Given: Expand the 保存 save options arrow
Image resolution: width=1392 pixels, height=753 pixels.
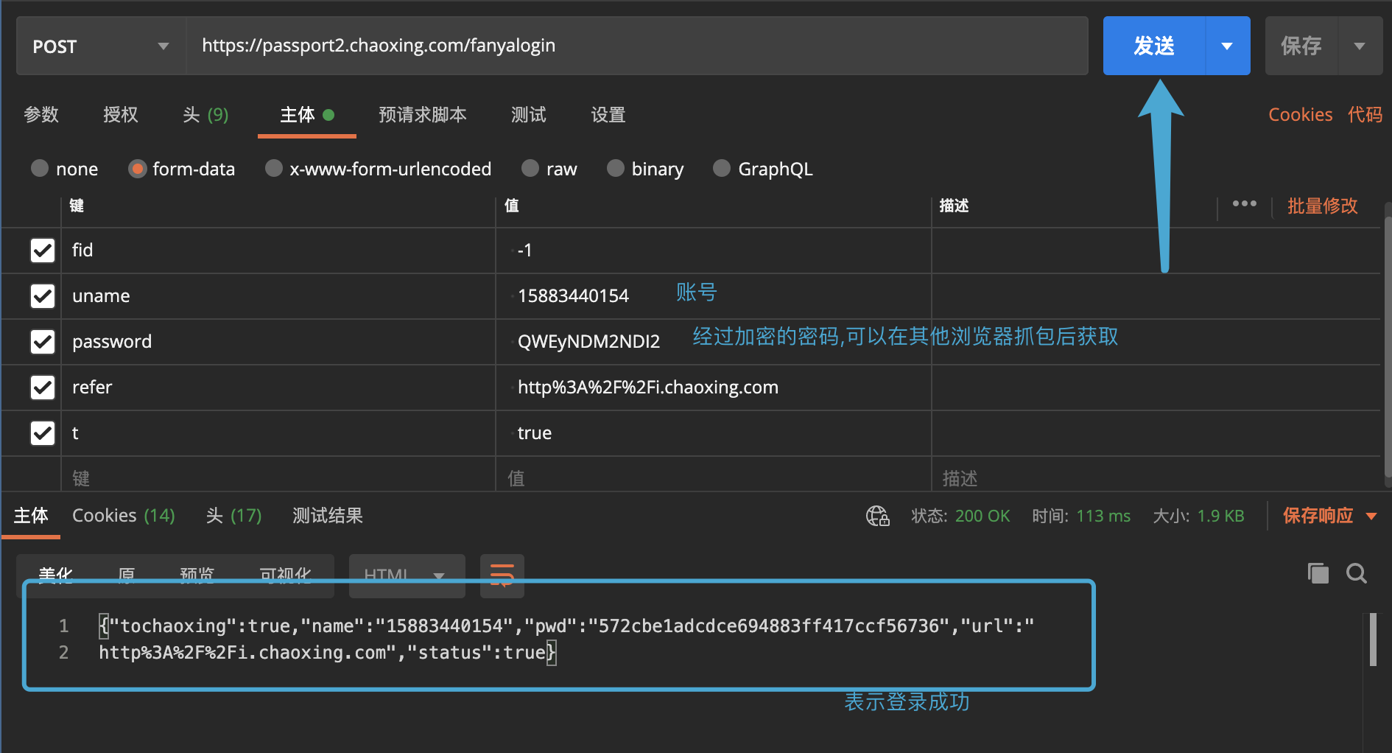Looking at the screenshot, I should 1360,46.
